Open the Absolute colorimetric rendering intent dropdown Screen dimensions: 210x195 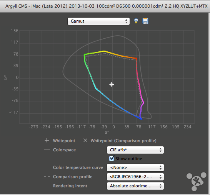tap(135, 186)
